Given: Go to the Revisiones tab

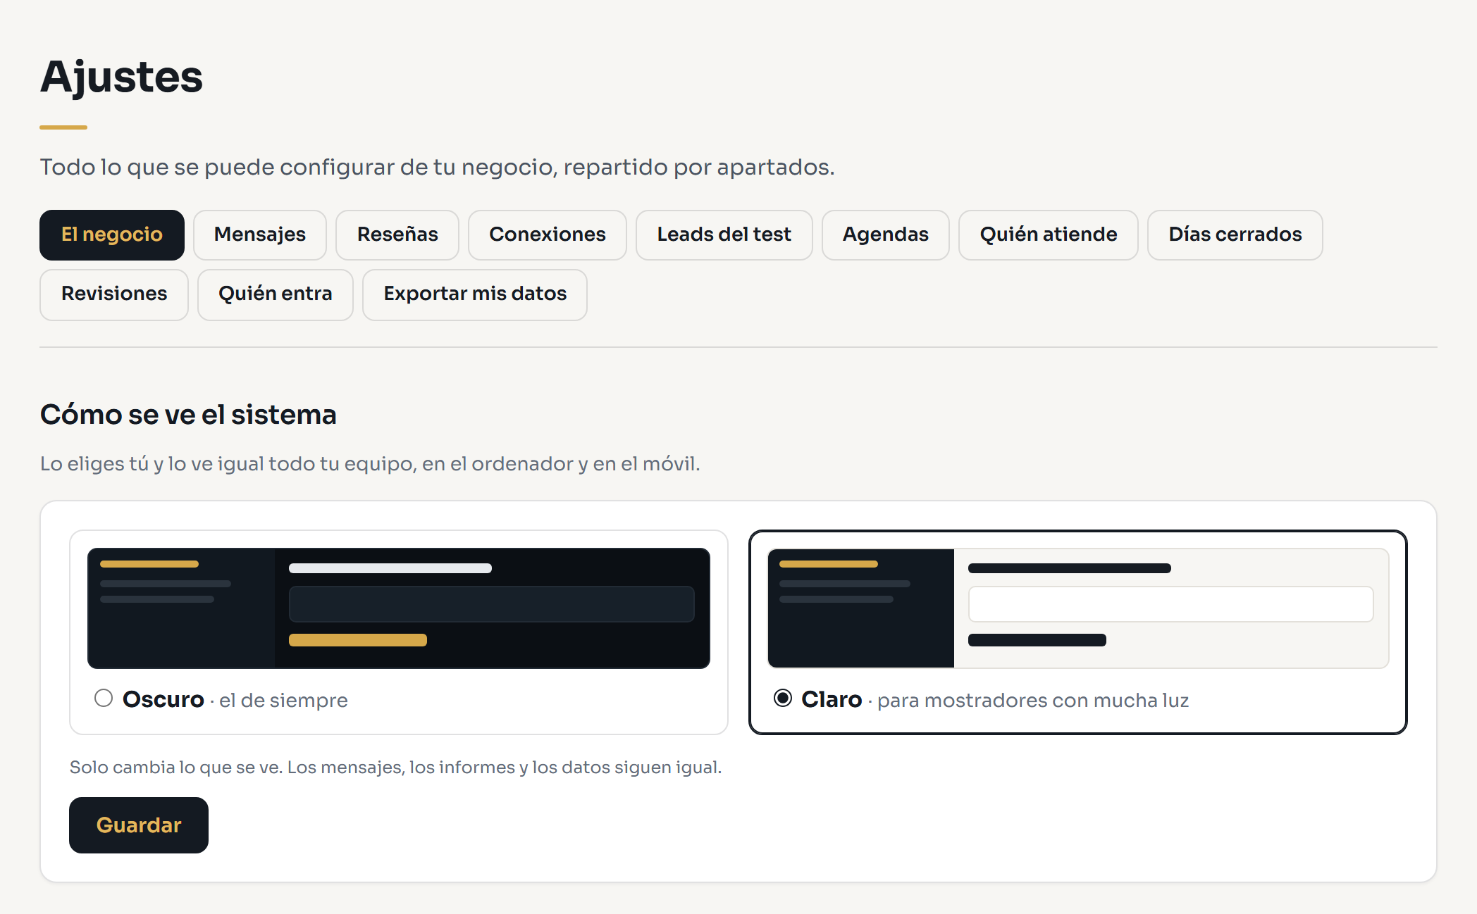Looking at the screenshot, I should [114, 294].
